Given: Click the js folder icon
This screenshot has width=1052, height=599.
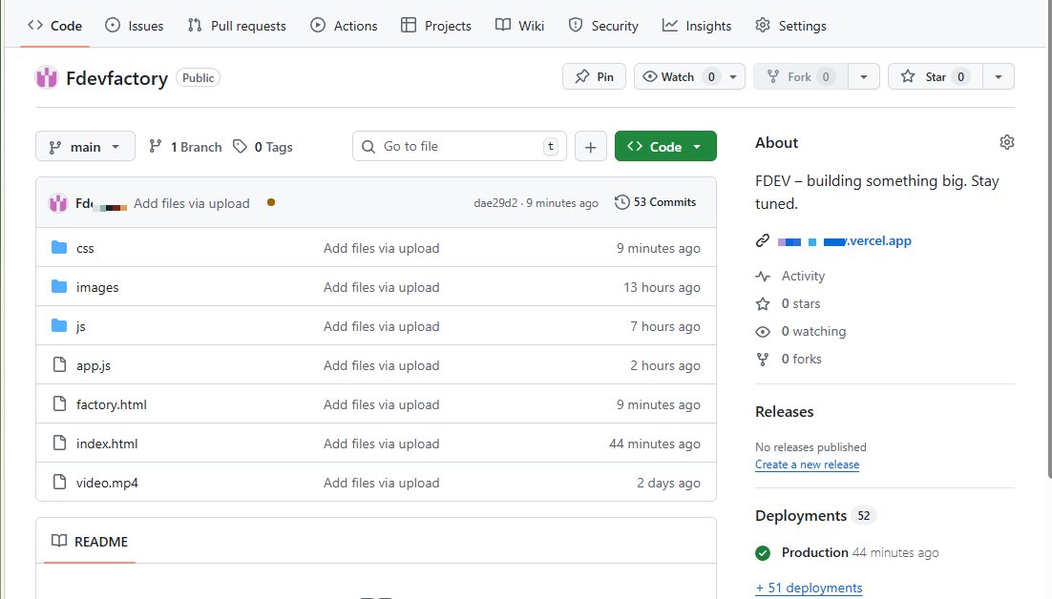Looking at the screenshot, I should [x=59, y=325].
